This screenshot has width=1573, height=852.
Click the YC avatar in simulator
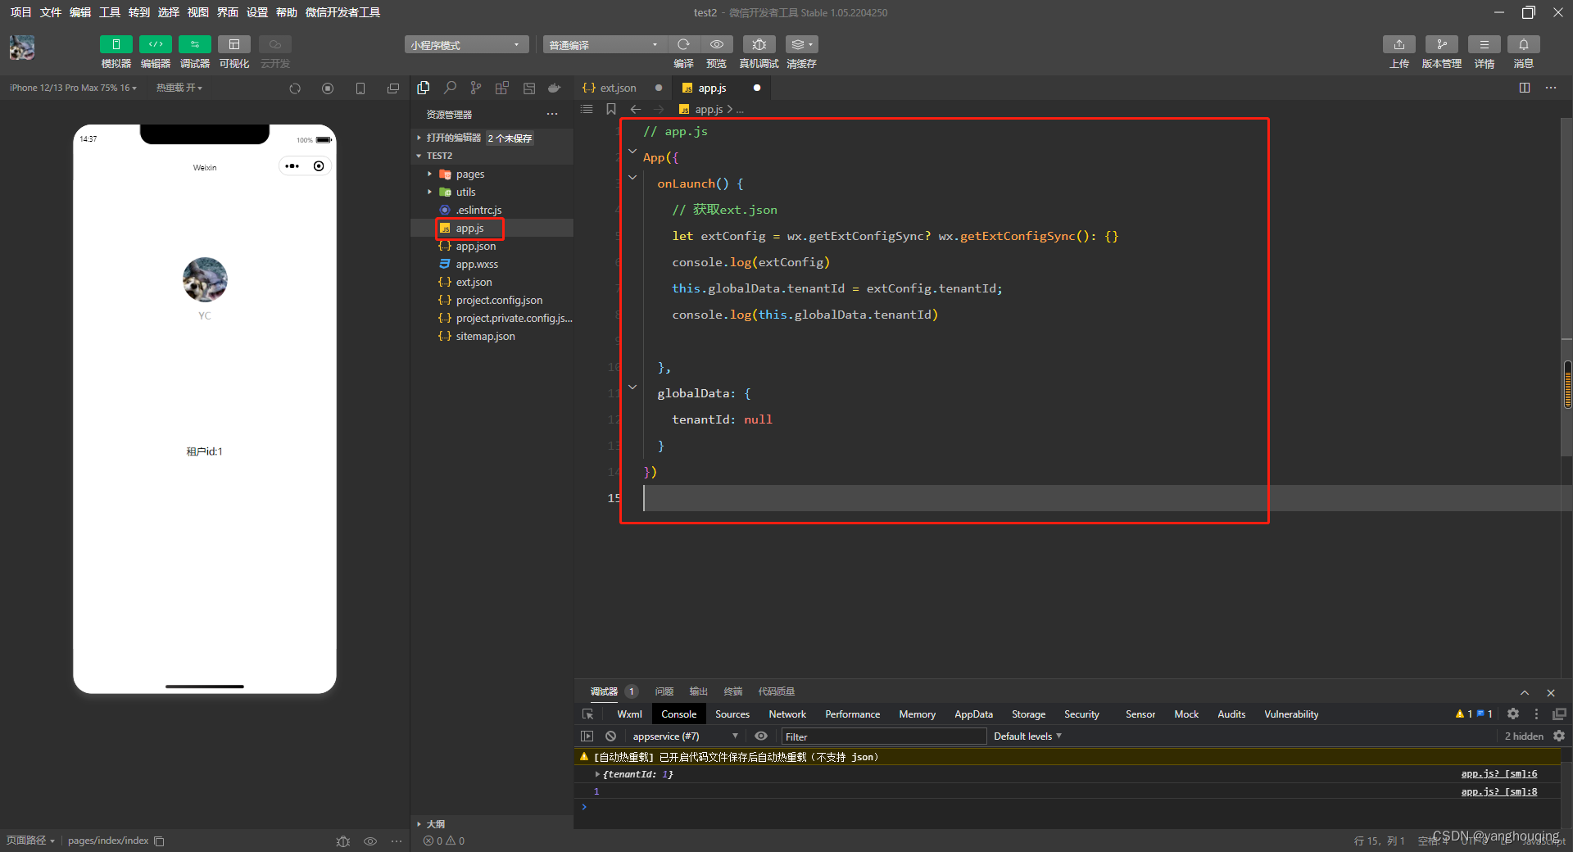tap(205, 279)
